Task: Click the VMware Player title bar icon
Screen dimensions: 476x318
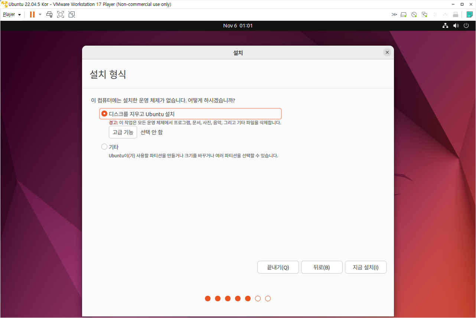Action: click(4, 4)
